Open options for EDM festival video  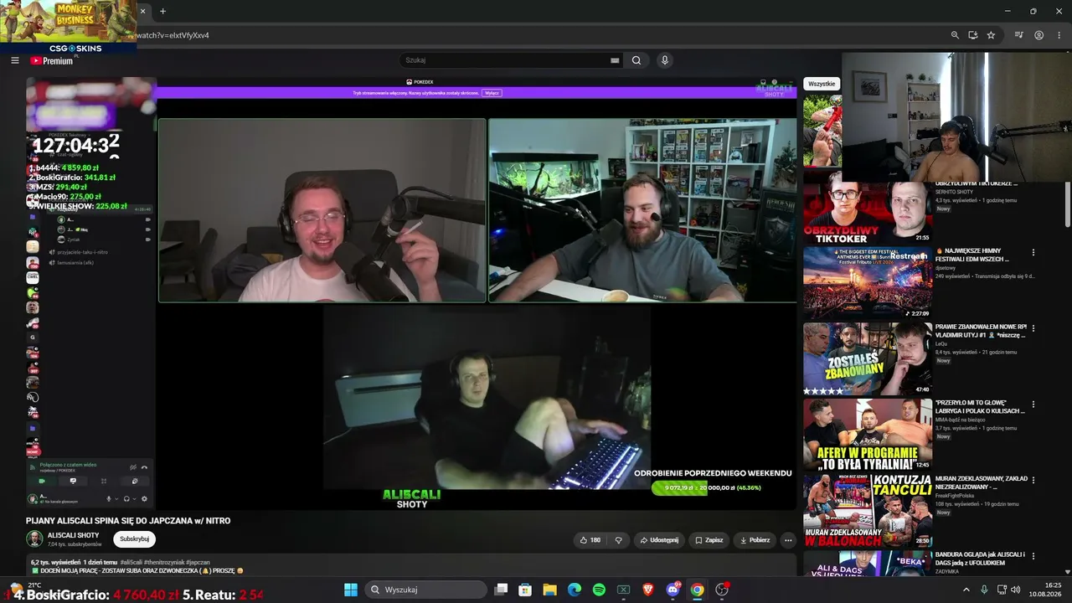click(x=1033, y=252)
